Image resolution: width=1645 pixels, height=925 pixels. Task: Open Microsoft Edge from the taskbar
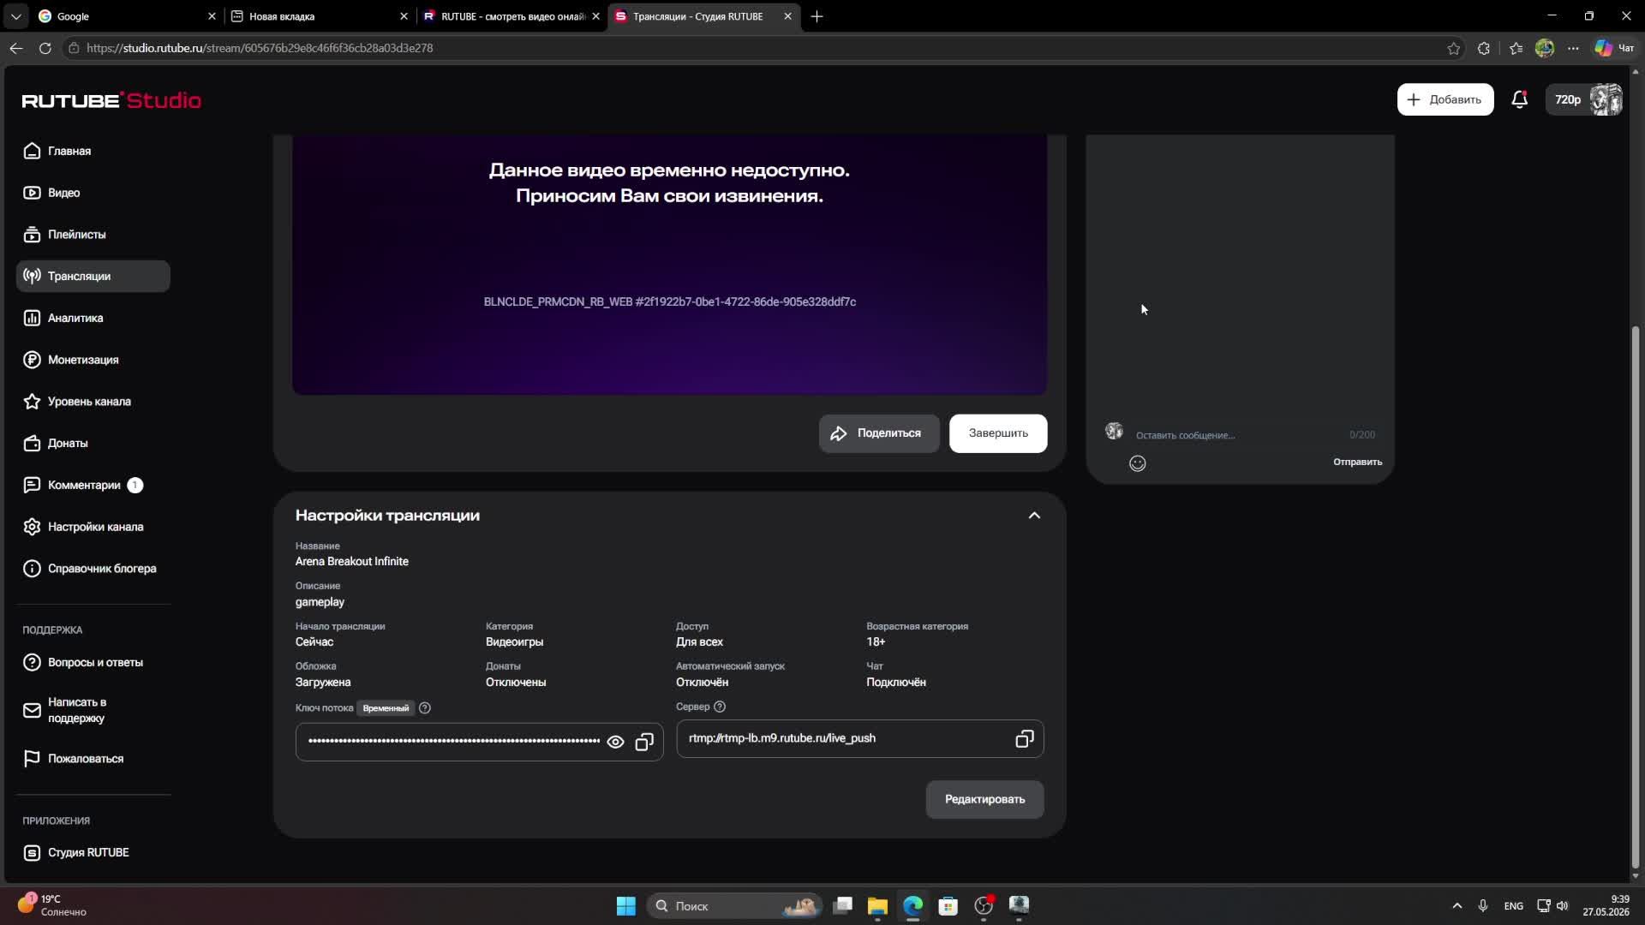[912, 906]
